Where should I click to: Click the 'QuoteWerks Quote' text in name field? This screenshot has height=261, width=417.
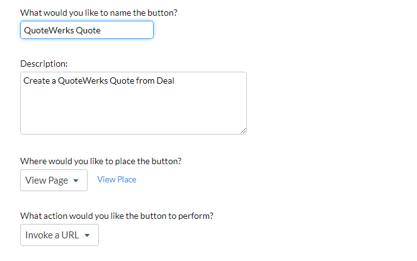62,30
